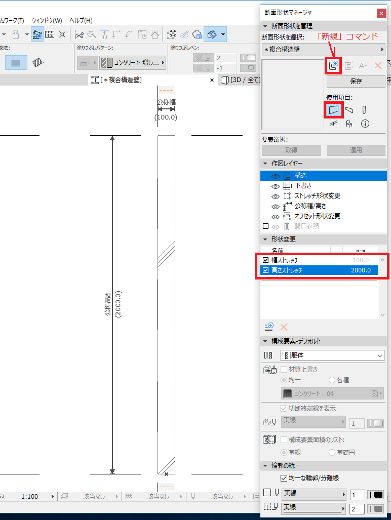The height and width of the screenshot is (520, 391).
Task: Open the 躯体 component type dropdown
Action: 332,355
